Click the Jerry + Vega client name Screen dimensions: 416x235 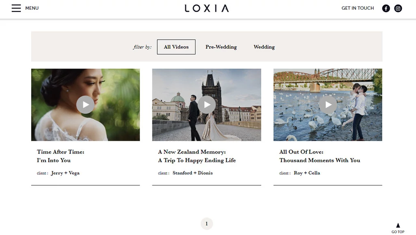(65, 173)
